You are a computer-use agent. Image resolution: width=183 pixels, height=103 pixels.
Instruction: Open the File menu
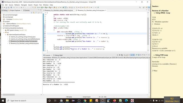click(x=3, y=5)
